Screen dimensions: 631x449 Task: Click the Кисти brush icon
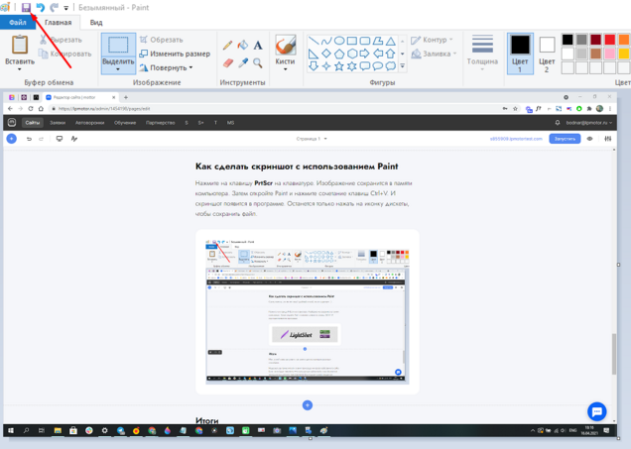286,45
